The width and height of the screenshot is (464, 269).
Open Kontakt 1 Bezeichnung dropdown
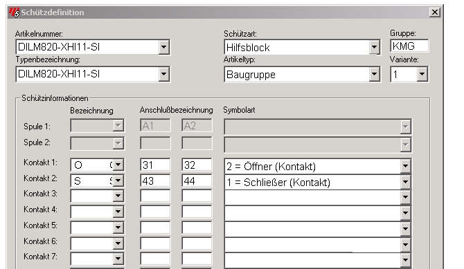tap(118, 165)
